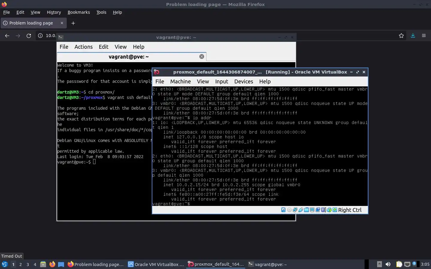Click the recording indicator in VirtualBox status bar
This screenshot has width=431, height=269.
tap(318, 210)
